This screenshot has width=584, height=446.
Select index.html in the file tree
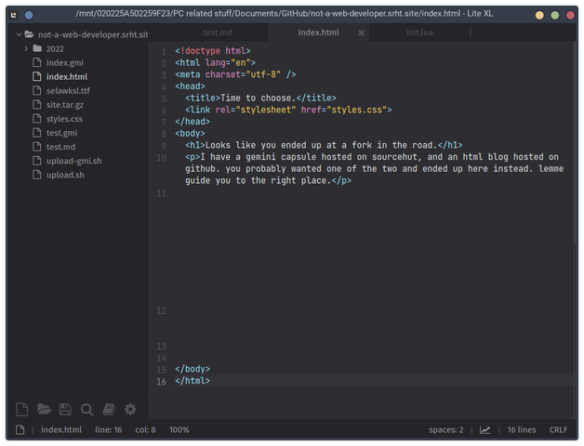(x=67, y=77)
